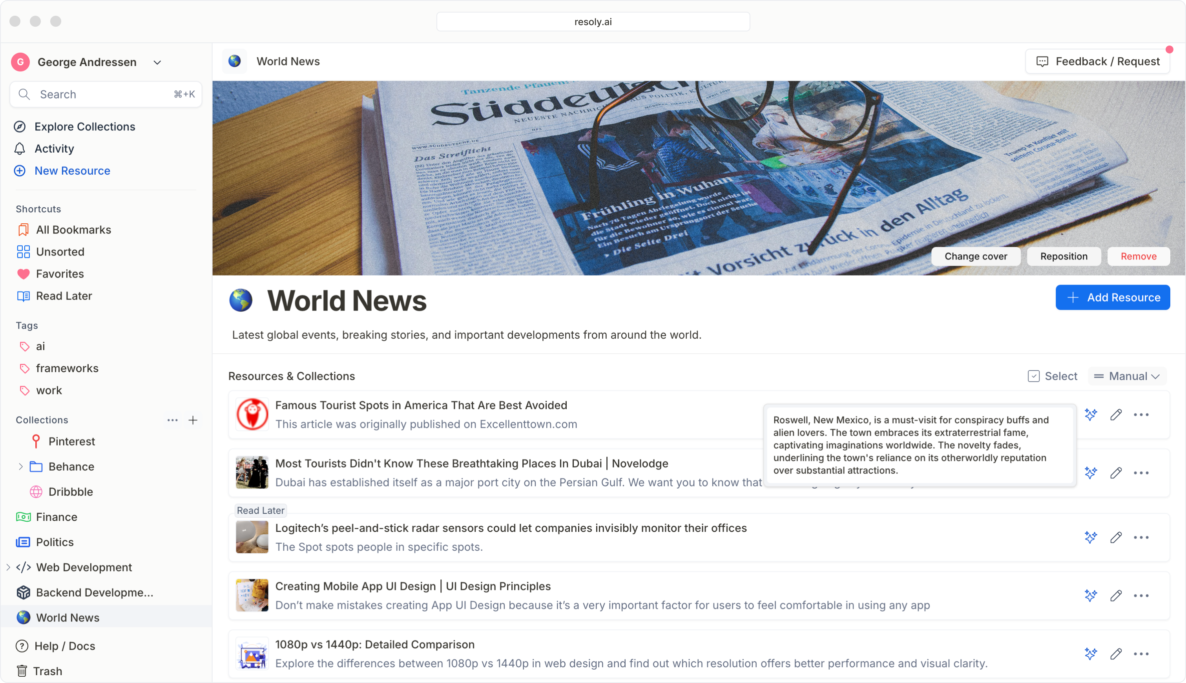Remove the cover image
The image size is (1186, 683).
pyautogui.click(x=1138, y=257)
